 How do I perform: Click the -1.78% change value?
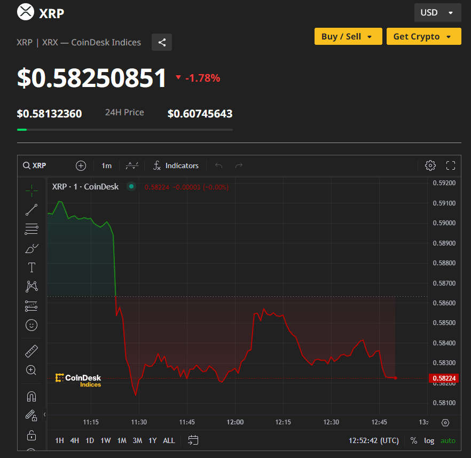click(x=202, y=78)
